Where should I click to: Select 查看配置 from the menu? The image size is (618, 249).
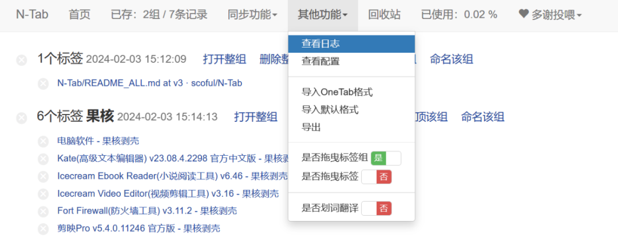351,61
